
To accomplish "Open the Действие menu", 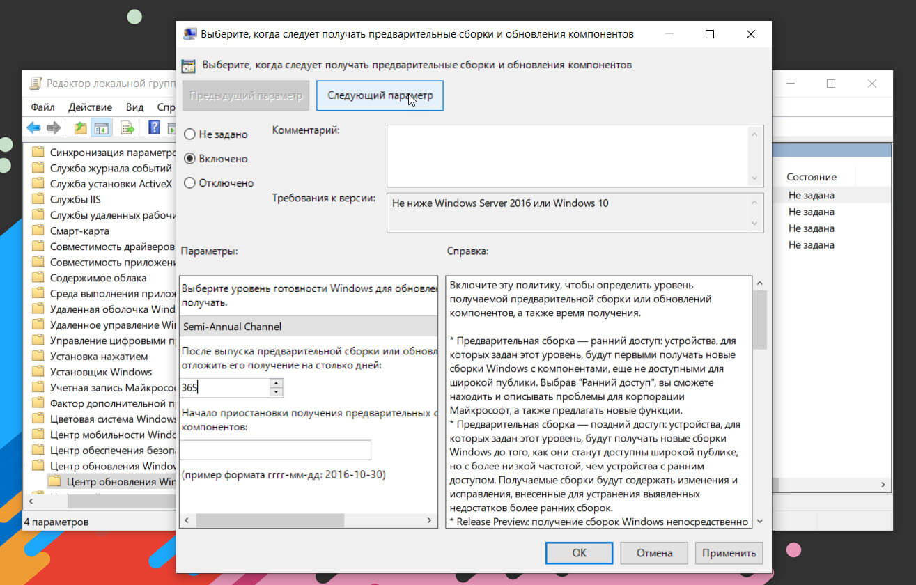I will 91,107.
